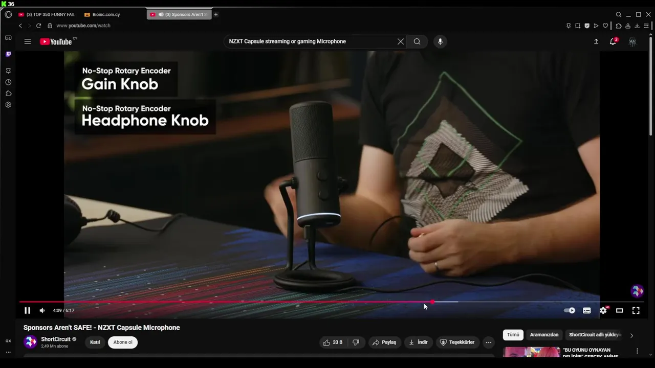The width and height of the screenshot is (655, 368).
Task: Click the address bar padlock icon
Action: point(50,26)
